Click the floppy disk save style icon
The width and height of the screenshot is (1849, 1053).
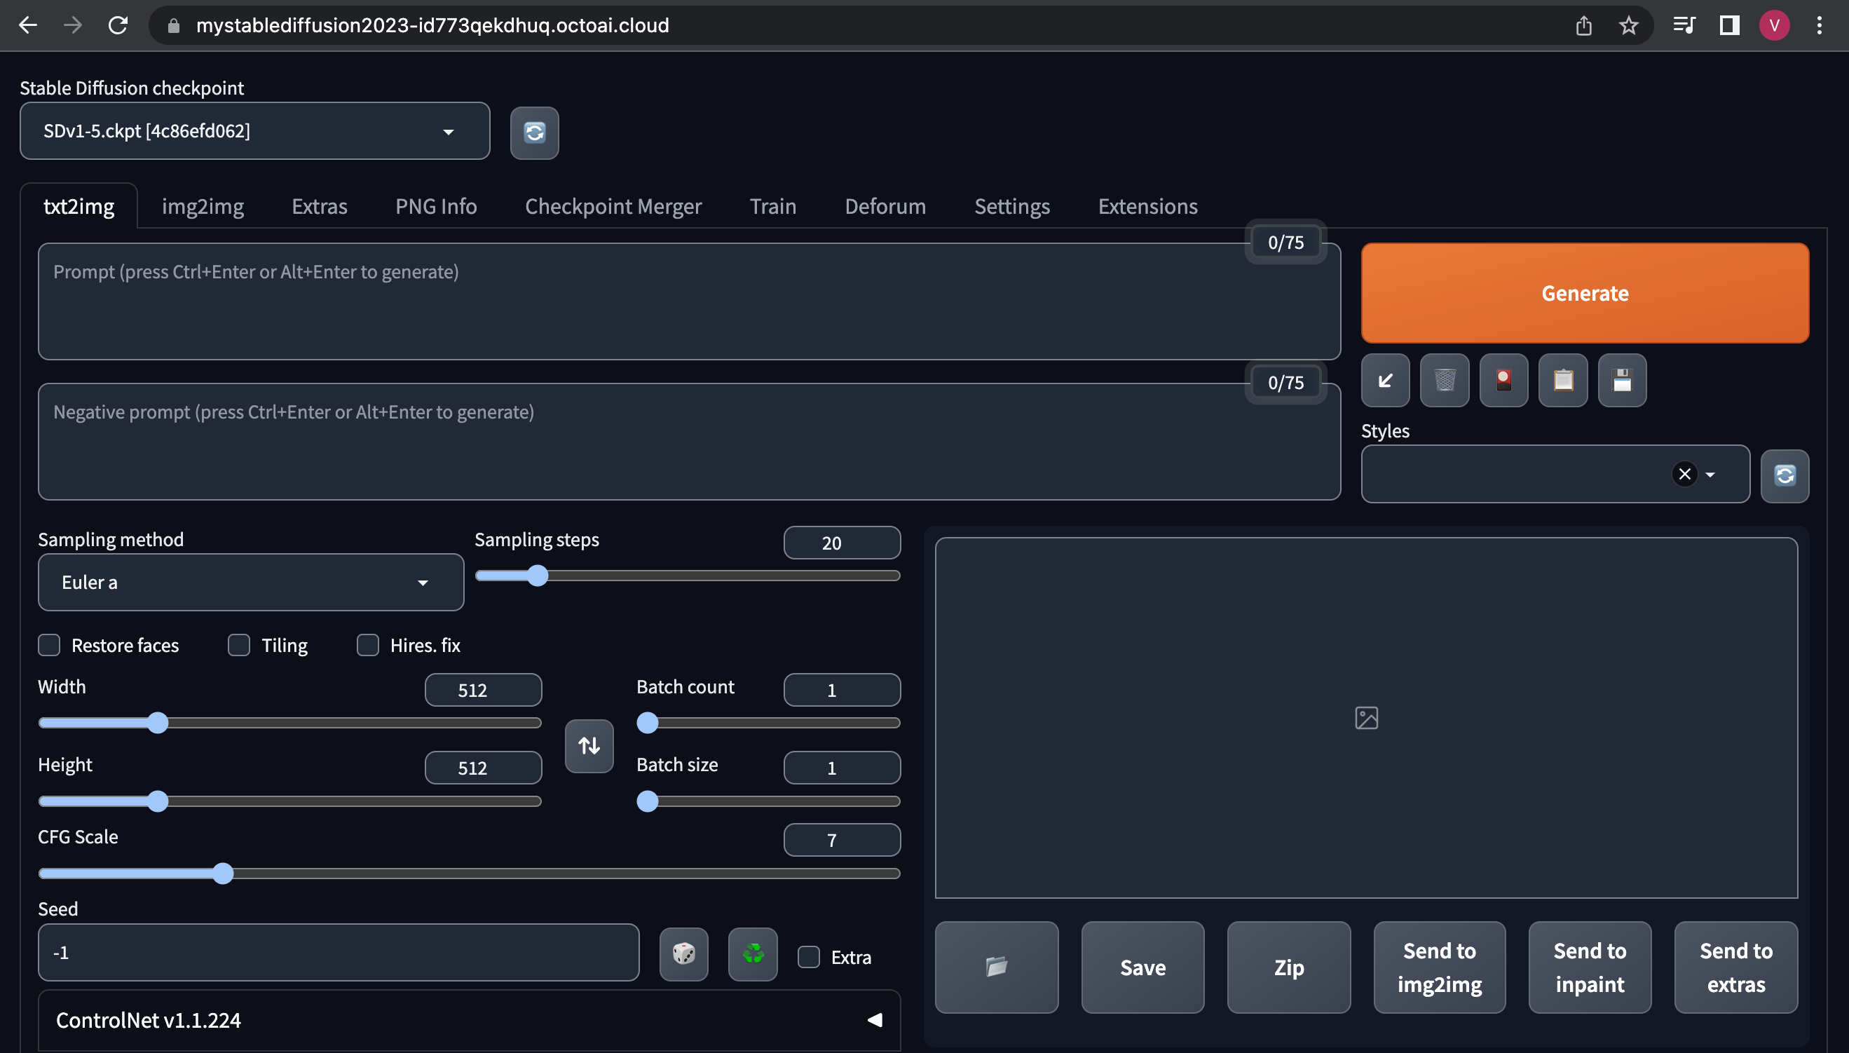click(1622, 381)
